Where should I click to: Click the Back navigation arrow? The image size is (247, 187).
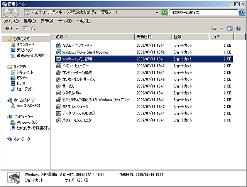tap(7, 13)
